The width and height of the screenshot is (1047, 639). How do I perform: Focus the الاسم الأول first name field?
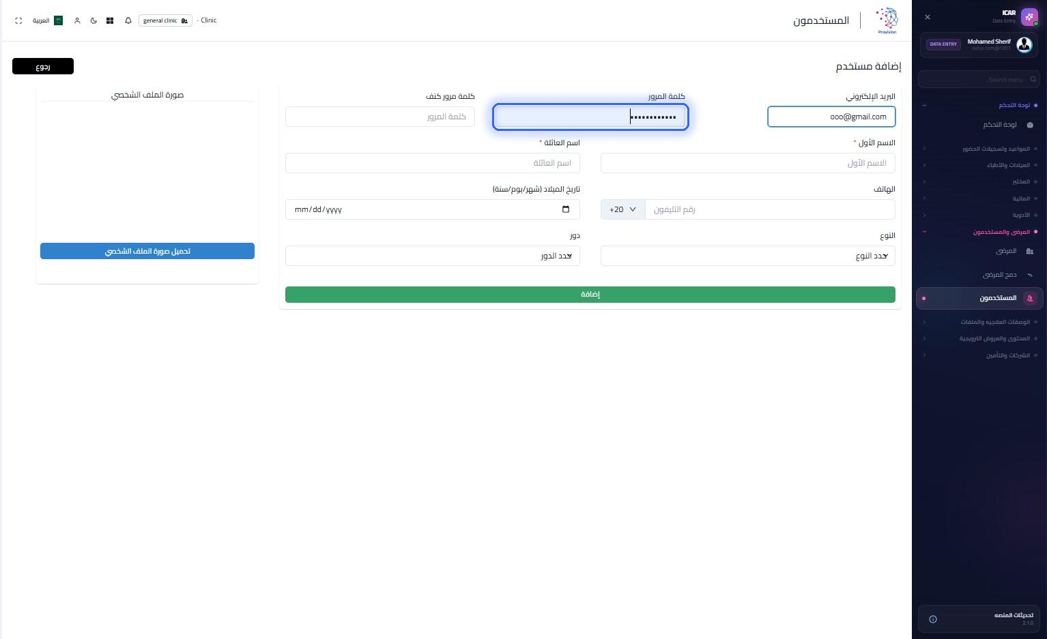[x=748, y=163]
